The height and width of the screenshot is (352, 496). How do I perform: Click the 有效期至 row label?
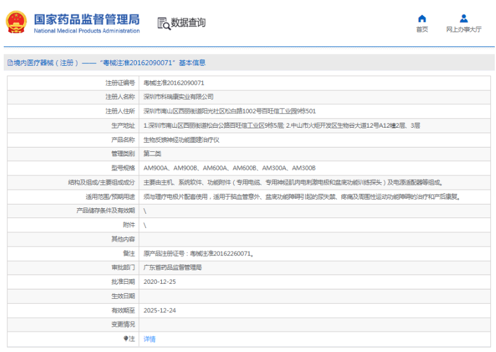tap(123, 310)
